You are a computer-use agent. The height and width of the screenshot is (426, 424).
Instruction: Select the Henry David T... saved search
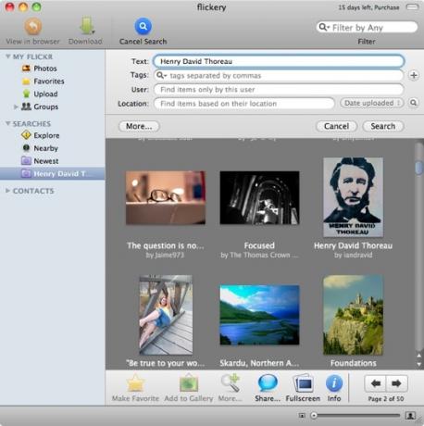click(x=53, y=173)
